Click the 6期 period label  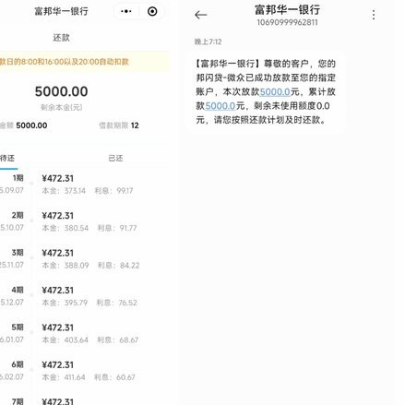tap(18, 364)
